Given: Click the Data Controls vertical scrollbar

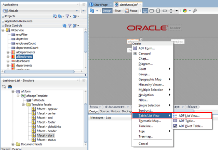Looking at the screenshot, I should [x=85, y=42].
